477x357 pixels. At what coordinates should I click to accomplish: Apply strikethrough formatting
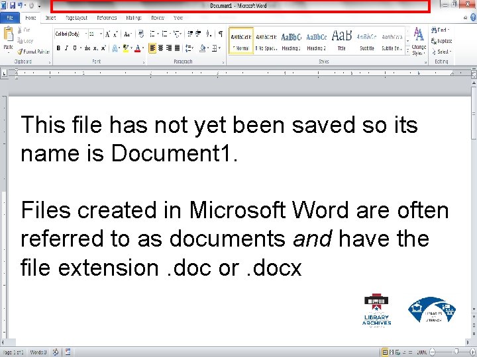coord(87,48)
